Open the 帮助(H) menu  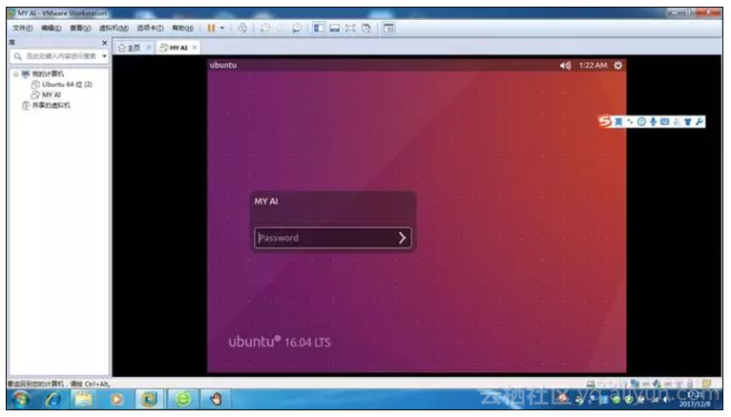(182, 29)
